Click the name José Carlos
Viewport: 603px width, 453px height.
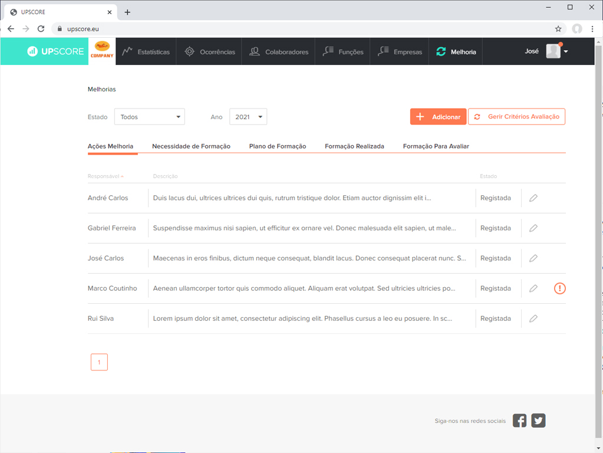pos(106,258)
